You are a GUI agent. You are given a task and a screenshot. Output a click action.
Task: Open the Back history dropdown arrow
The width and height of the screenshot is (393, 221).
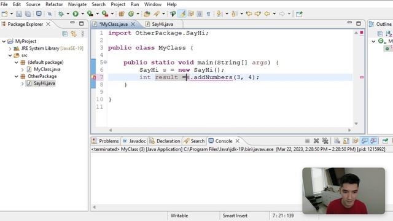(274, 14)
